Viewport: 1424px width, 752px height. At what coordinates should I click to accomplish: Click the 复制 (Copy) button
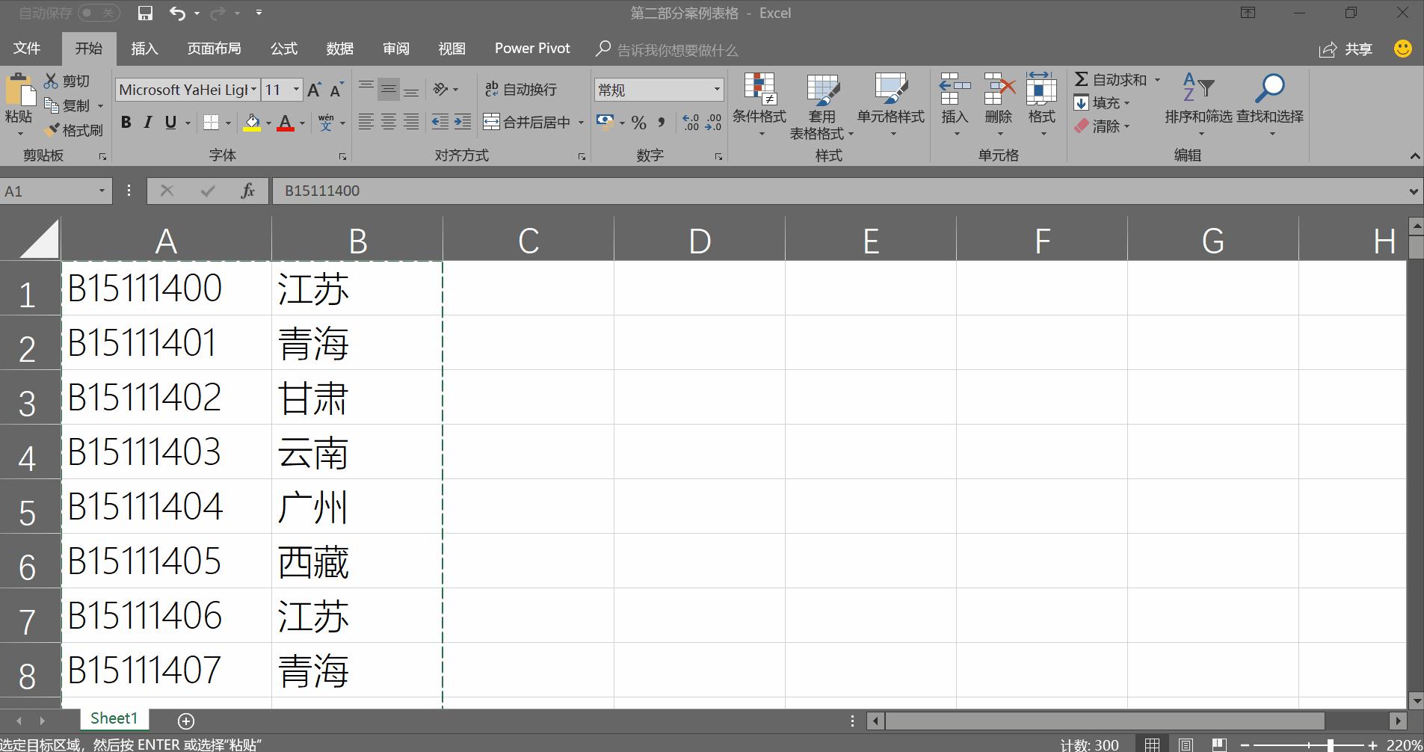67,105
